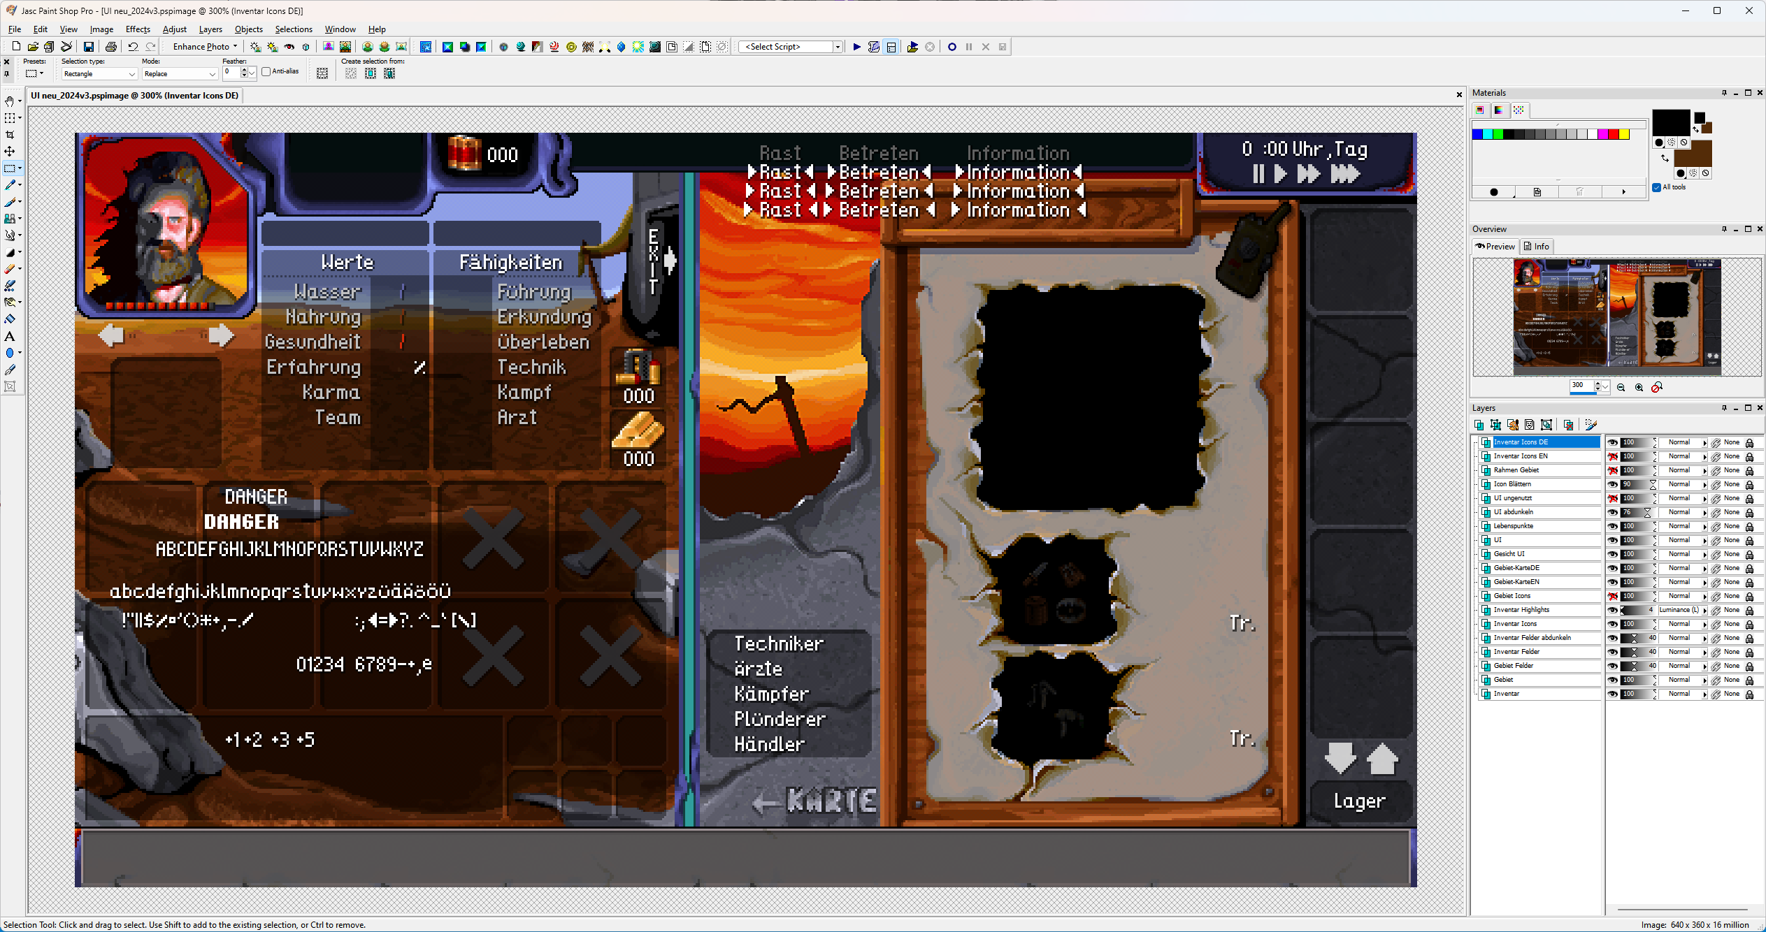Open the Select Script dropdown

pos(837,47)
